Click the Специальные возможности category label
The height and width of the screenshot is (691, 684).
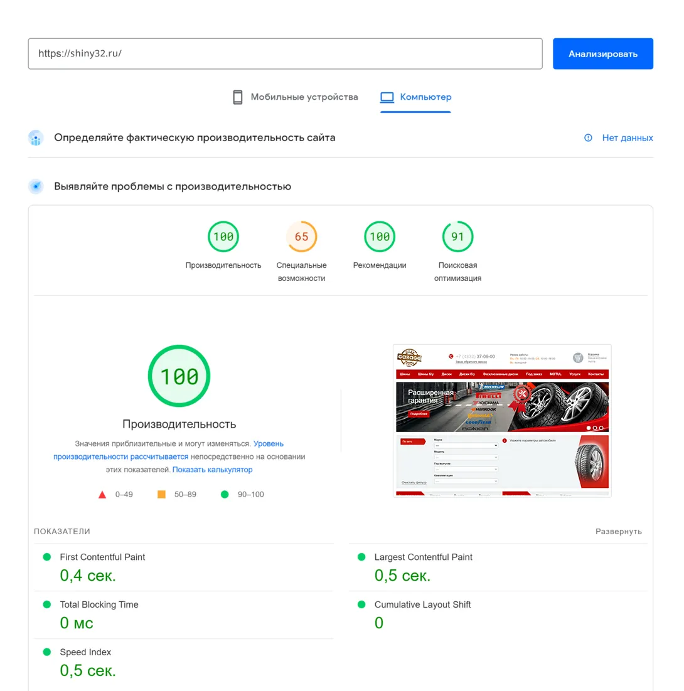(301, 272)
